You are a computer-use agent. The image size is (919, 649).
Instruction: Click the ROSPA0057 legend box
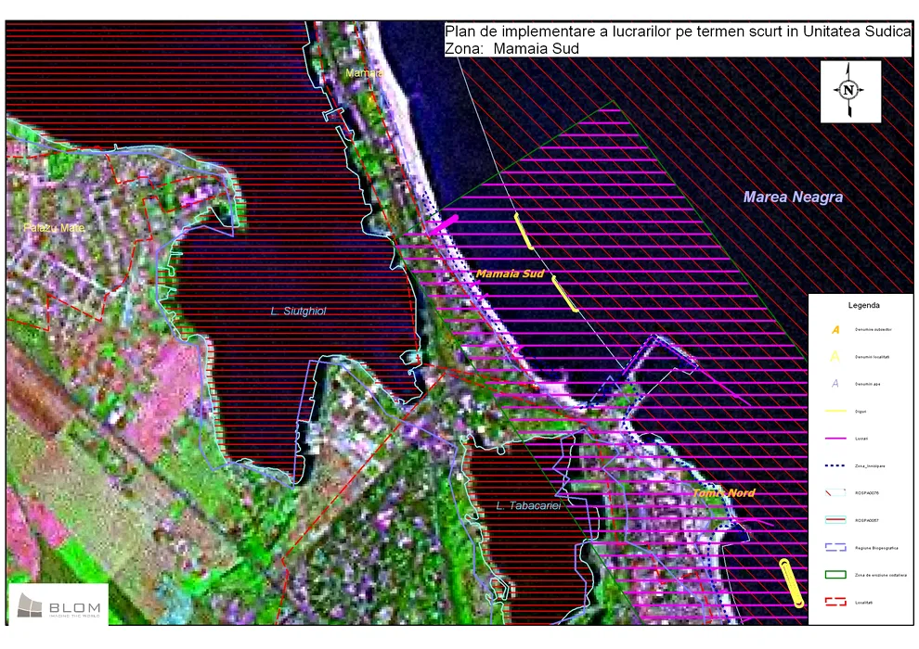835,520
